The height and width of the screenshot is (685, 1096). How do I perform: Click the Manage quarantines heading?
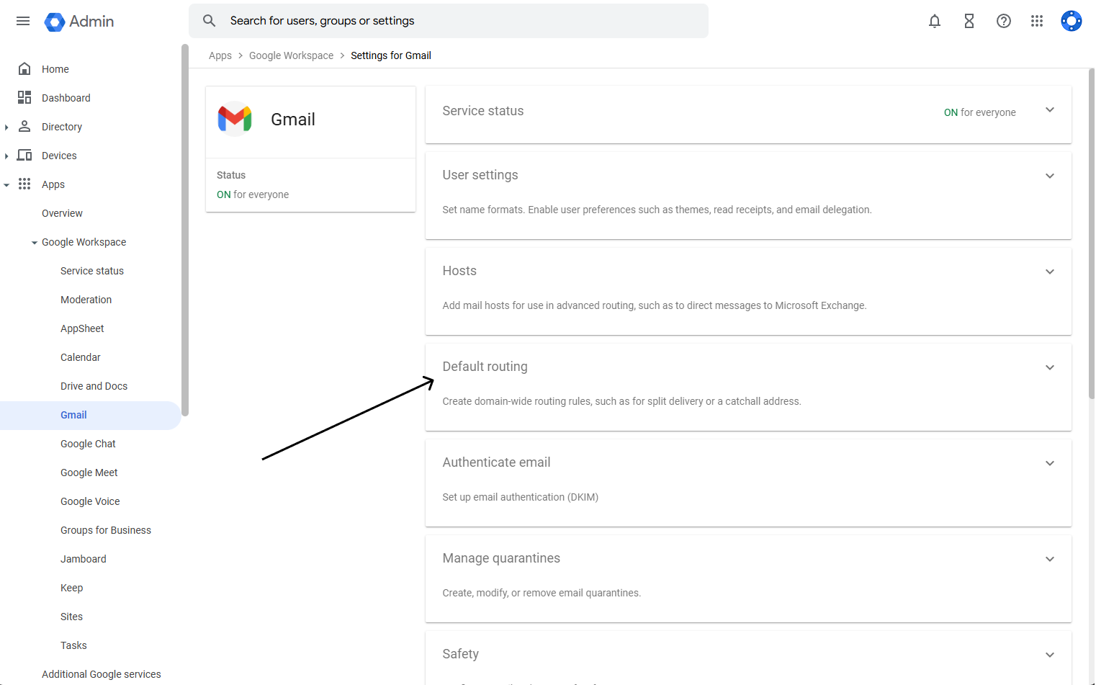coord(501,558)
